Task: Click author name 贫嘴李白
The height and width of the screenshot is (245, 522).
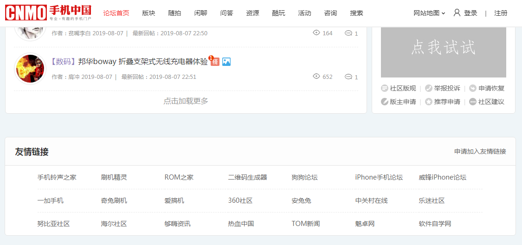Action: (x=79, y=33)
